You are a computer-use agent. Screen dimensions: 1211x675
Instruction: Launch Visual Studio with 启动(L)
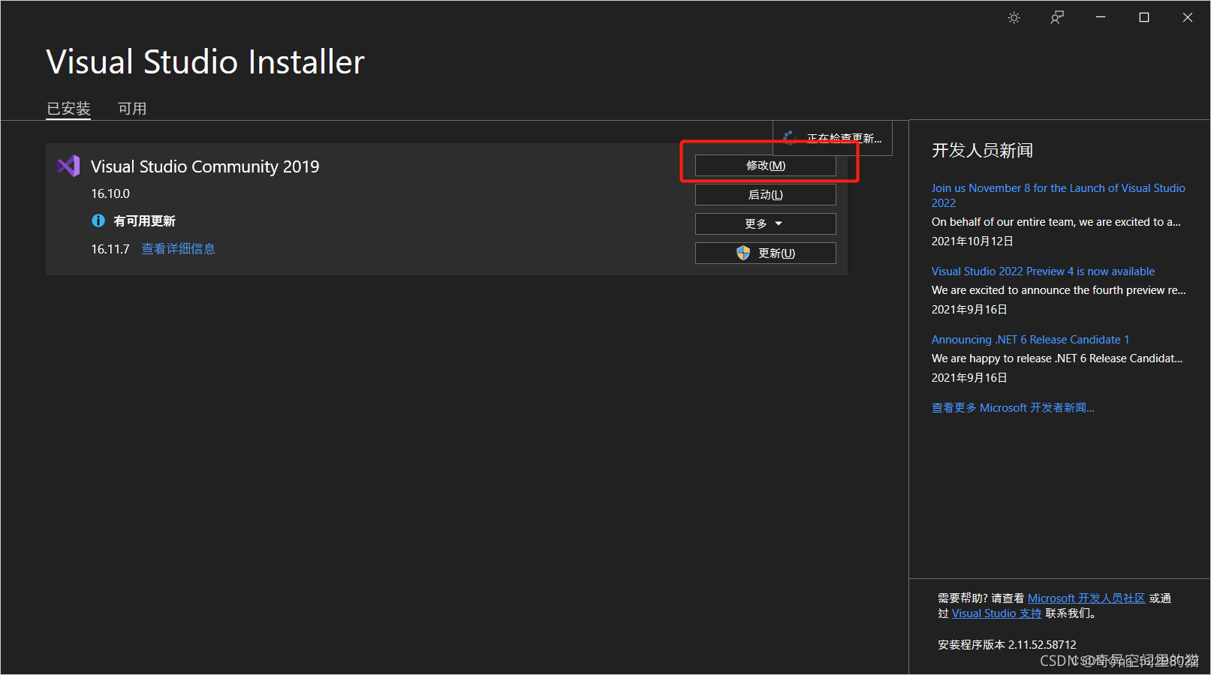[764, 194]
